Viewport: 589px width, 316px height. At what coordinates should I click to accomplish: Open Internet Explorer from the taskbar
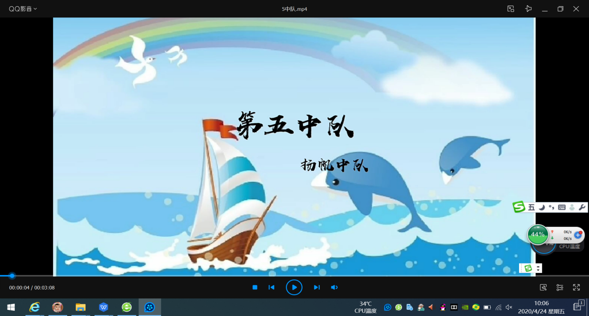pos(35,307)
